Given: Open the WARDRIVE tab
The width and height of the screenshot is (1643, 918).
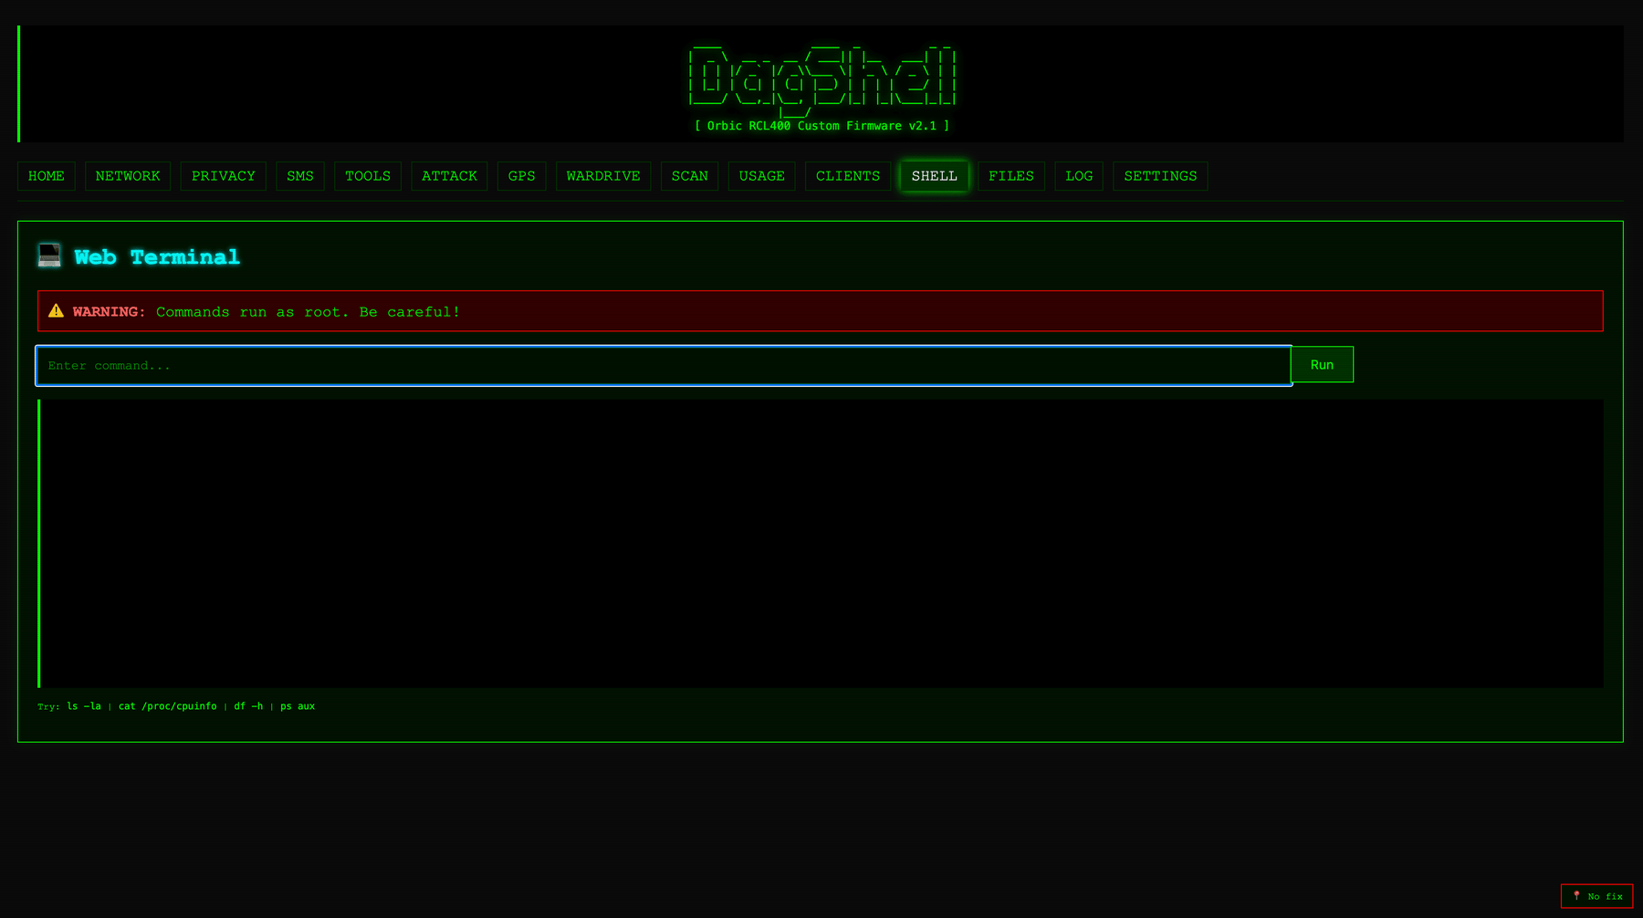Looking at the screenshot, I should pos(603,176).
